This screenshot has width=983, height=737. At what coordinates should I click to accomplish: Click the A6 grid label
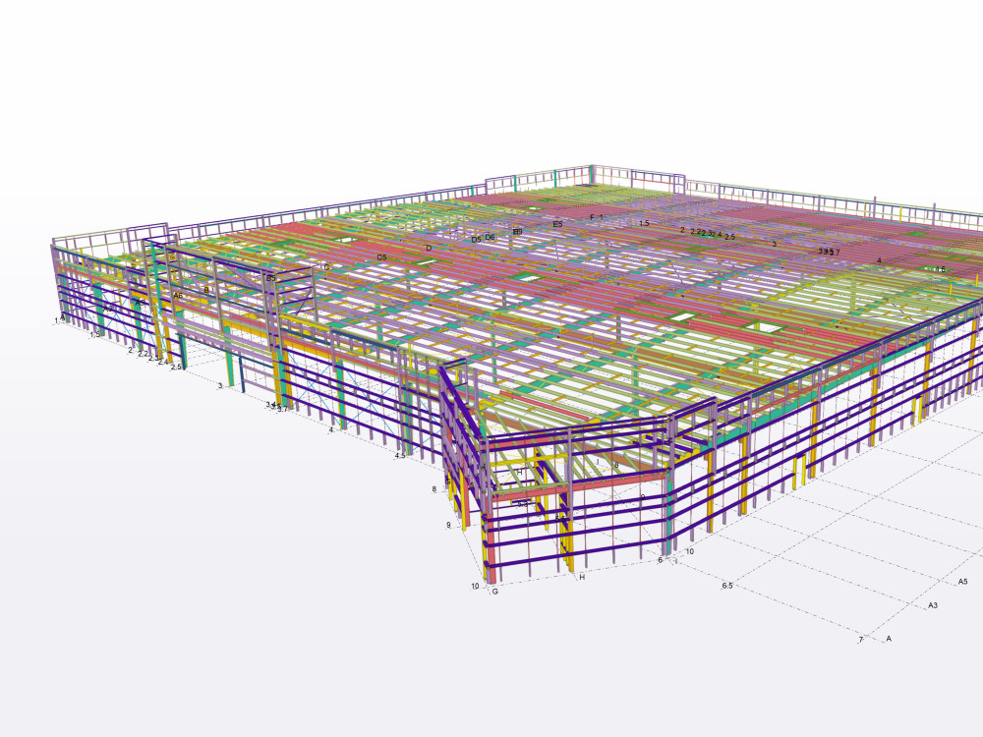point(178,296)
